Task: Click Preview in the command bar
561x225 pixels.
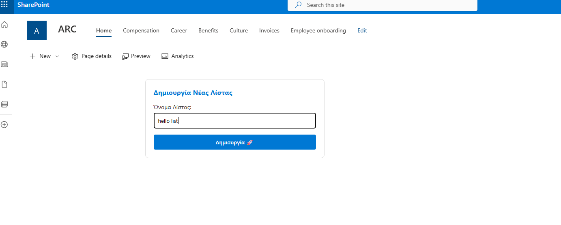Action: (136, 56)
